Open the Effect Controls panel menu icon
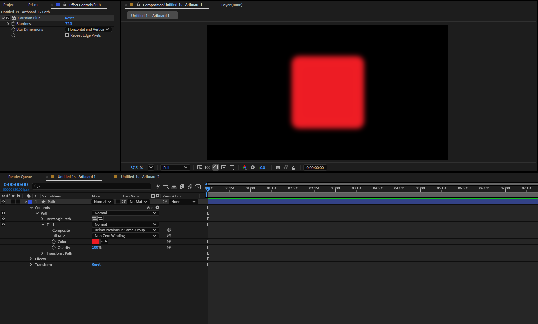This screenshot has height=324, width=538. pos(106,5)
